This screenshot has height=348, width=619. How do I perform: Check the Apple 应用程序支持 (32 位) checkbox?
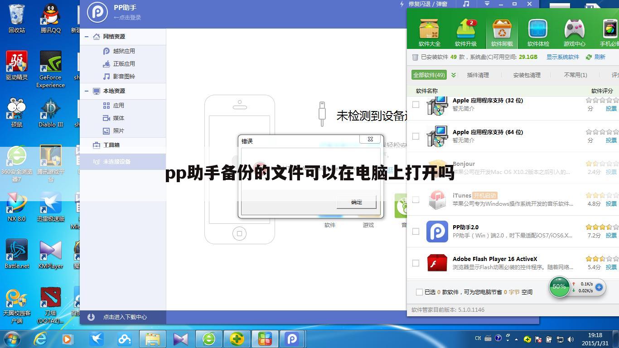[416, 104]
